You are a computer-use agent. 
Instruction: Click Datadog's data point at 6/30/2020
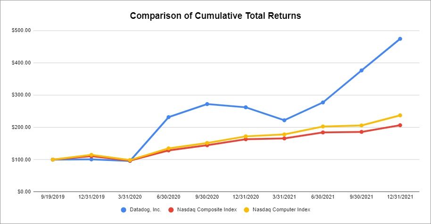click(x=168, y=117)
